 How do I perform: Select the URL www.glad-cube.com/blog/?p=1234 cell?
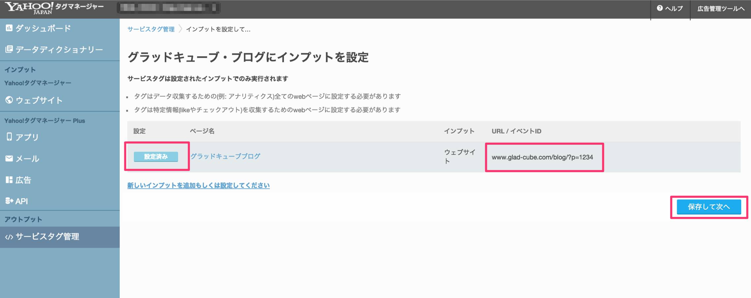tap(542, 157)
